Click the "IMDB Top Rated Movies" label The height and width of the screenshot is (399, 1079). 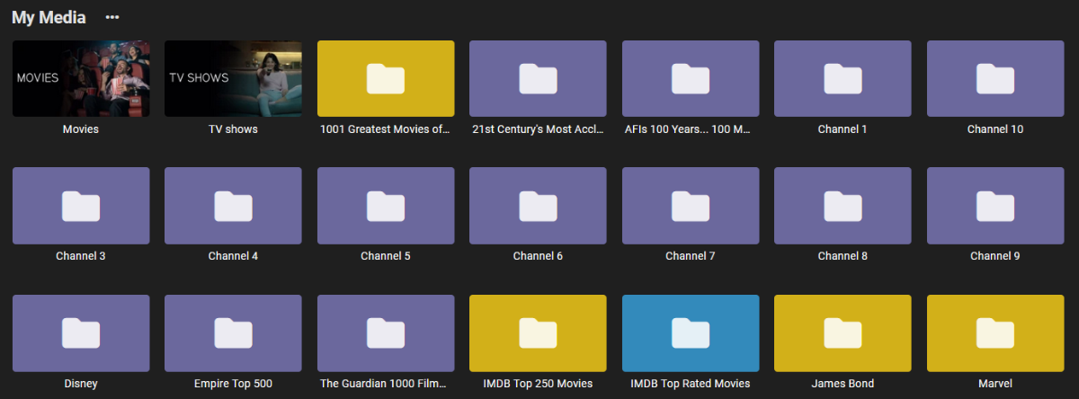[x=691, y=384]
